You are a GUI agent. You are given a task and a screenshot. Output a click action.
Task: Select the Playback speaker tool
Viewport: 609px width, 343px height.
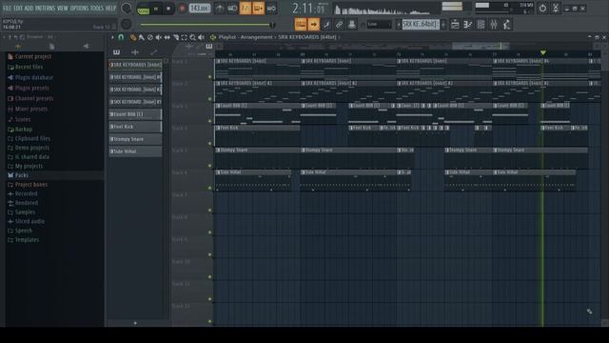(x=201, y=37)
